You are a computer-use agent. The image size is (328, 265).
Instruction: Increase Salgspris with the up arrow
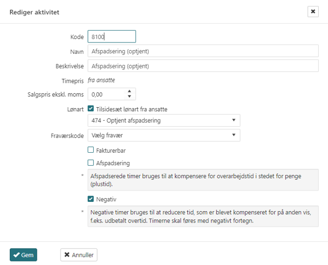(129, 91)
